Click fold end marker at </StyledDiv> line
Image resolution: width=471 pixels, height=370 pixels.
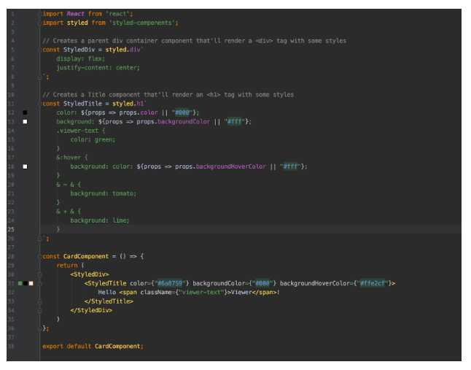39,310
